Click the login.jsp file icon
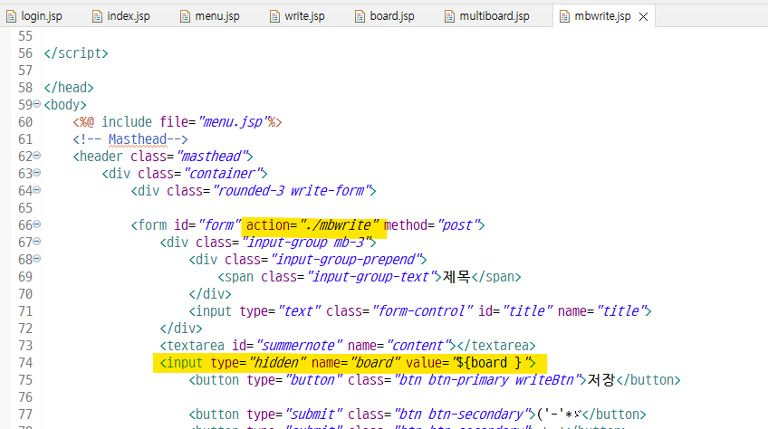The width and height of the screenshot is (768, 429). [x=11, y=16]
